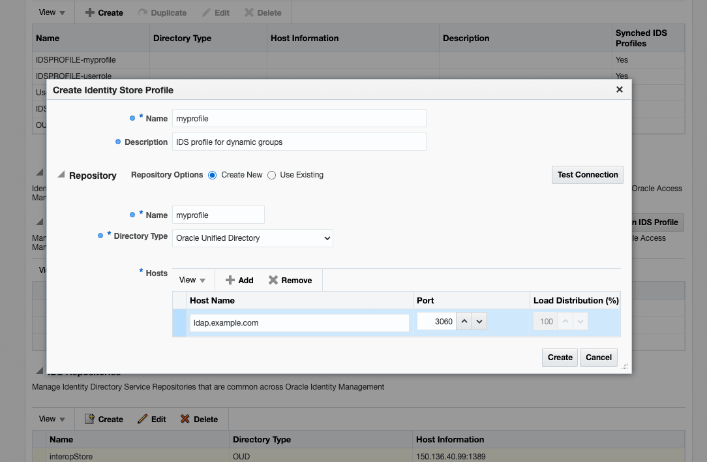
Task: Select the Use Existing repository option
Action: click(x=271, y=175)
